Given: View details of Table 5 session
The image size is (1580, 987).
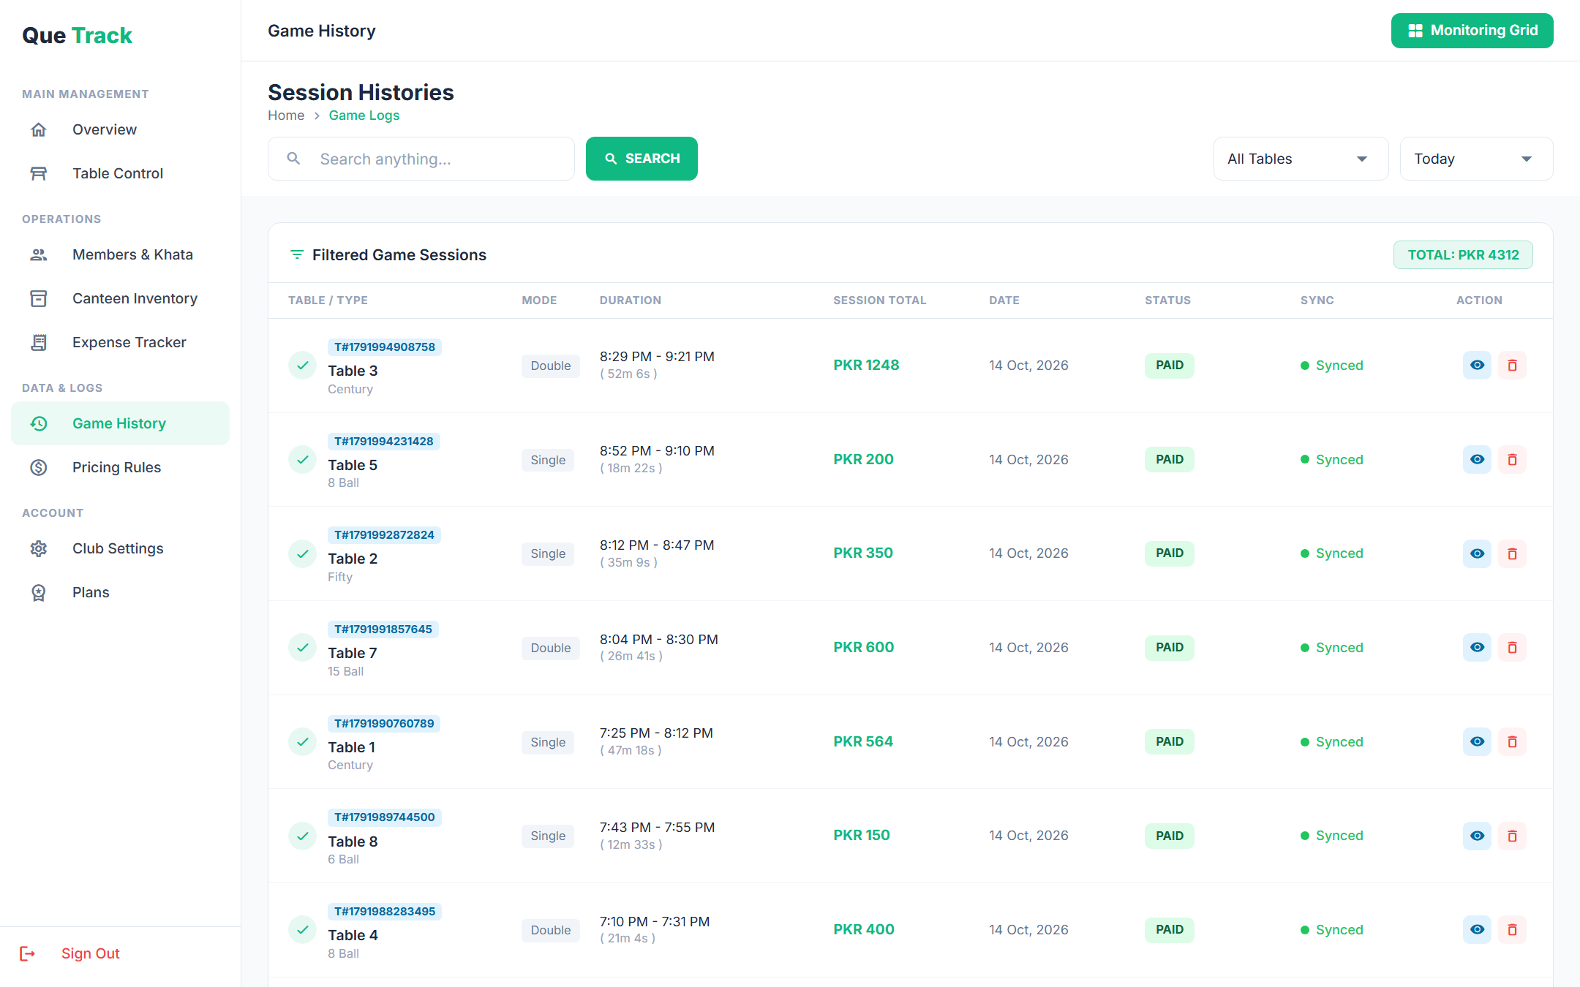Looking at the screenshot, I should (x=1477, y=460).
